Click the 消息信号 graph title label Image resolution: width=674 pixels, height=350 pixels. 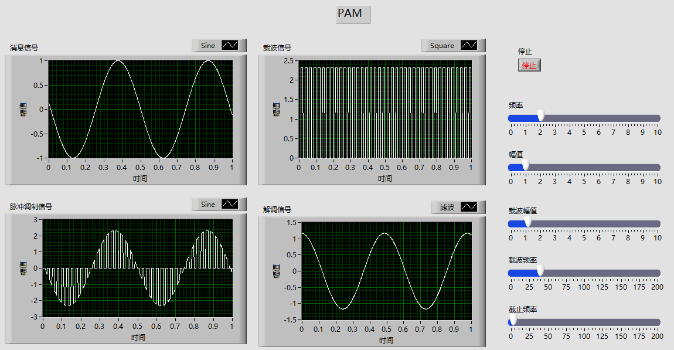24,47
